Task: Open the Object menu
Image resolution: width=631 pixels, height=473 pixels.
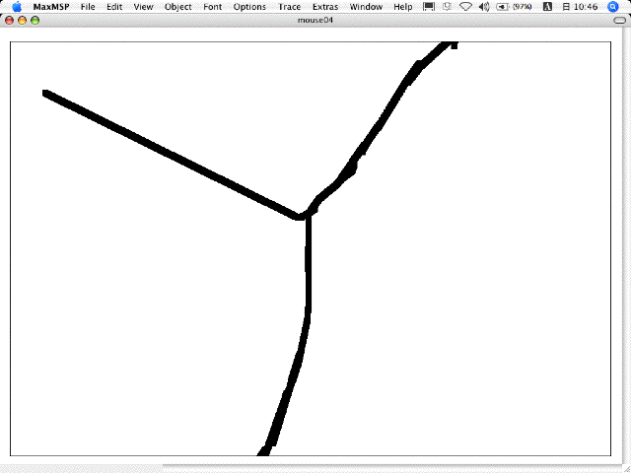Action: pos(178,7)
